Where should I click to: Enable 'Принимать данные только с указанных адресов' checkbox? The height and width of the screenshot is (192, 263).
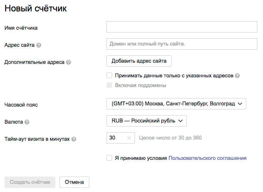point(109,75)
